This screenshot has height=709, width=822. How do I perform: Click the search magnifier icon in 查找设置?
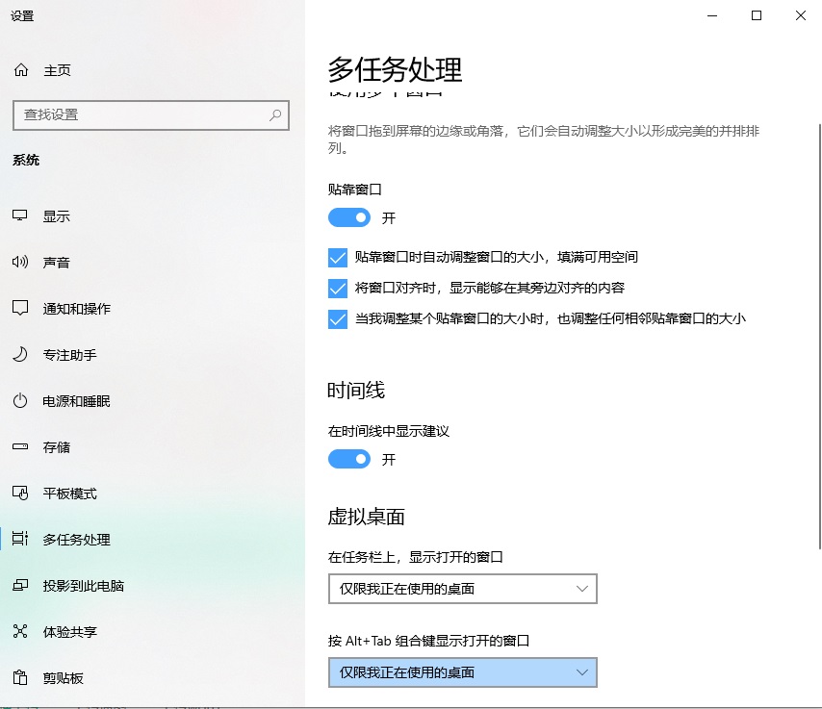click(275, 114)
